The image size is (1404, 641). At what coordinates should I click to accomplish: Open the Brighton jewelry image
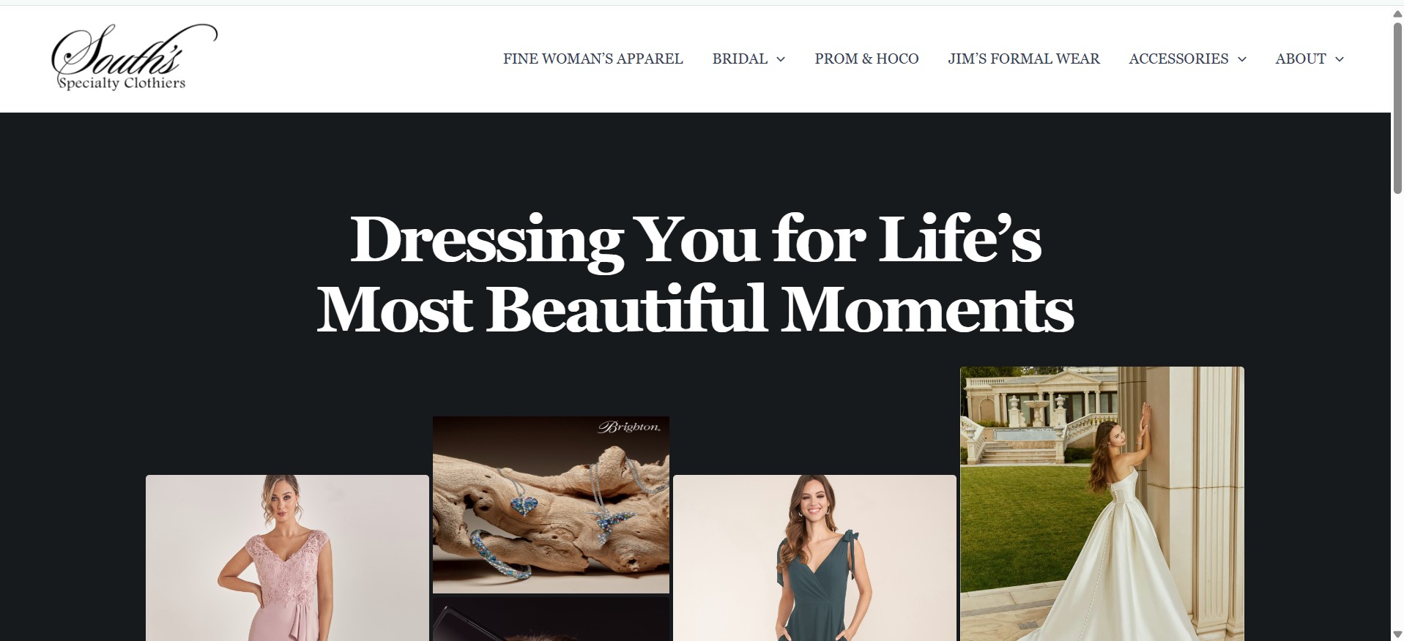tap(551, 505)
